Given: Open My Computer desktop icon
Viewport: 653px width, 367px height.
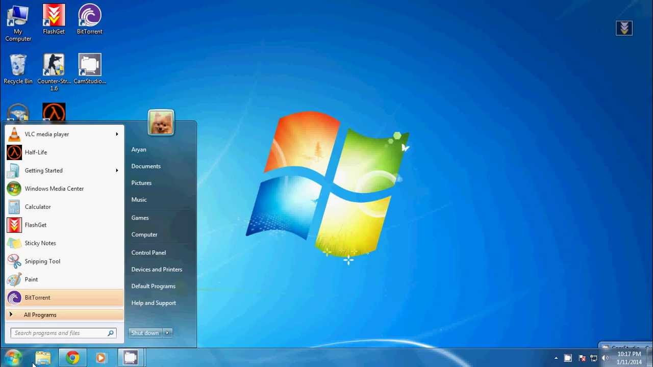Looking at the screenshot, I should point(18,23).
